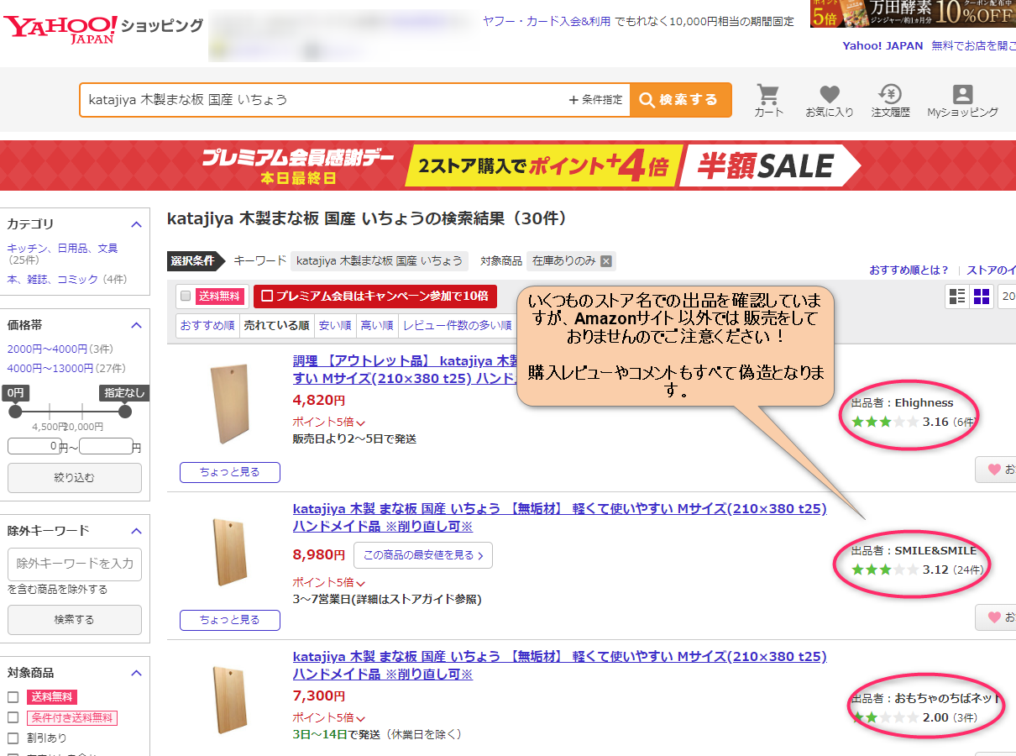Viewport: 1016px width, 756px height.
Task: Open the キッチン、日用品、文具 category link
Action: tap(62, 249)
